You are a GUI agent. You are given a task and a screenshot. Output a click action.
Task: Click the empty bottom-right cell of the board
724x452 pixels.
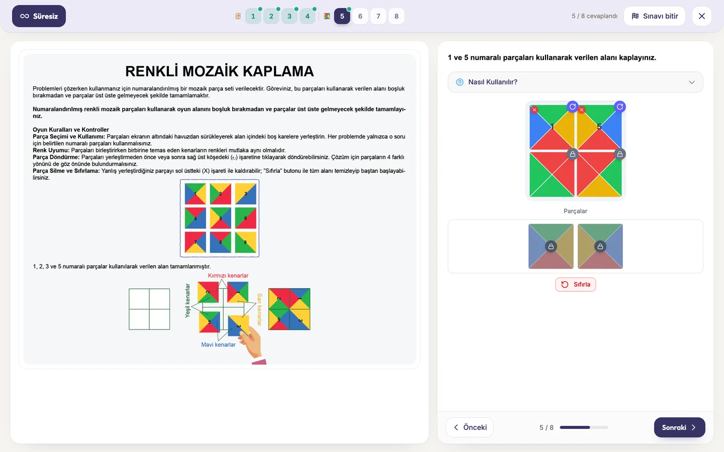click(599, 174)
